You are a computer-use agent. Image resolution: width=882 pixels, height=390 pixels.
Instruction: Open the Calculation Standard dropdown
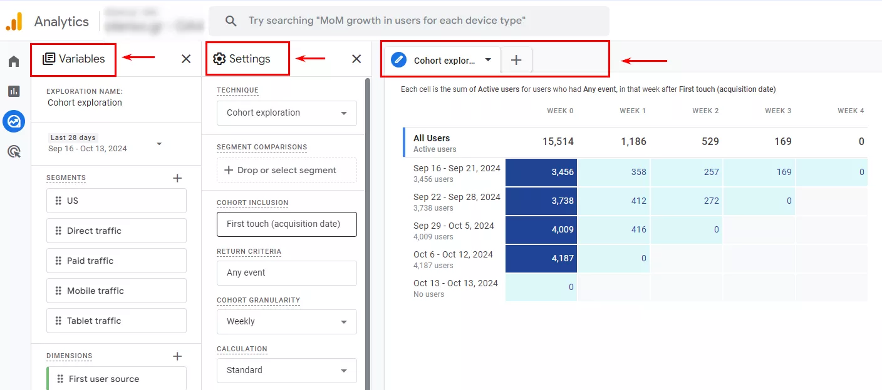click(x=287, y=371)
